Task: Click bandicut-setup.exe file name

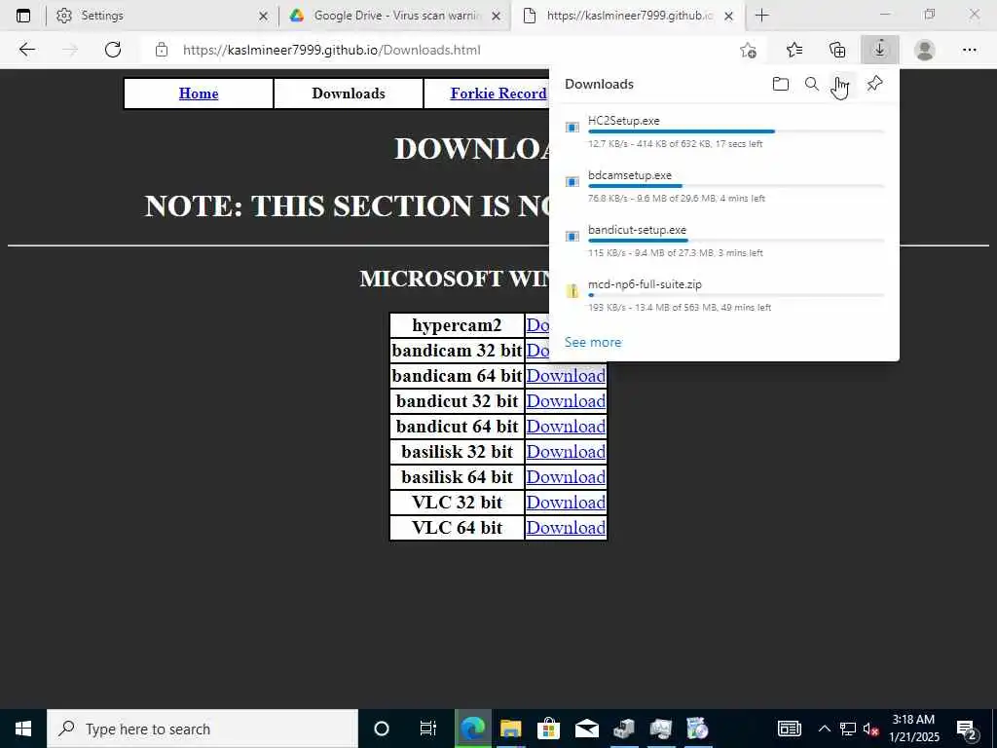Action: [x=637, y=230]
